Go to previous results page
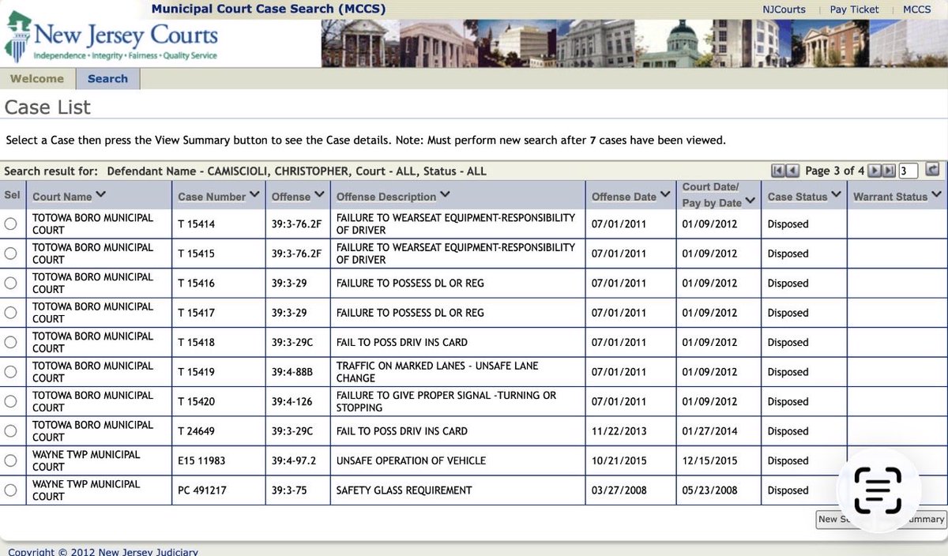Viewport: 948px width, 556px height. (794, 171)
